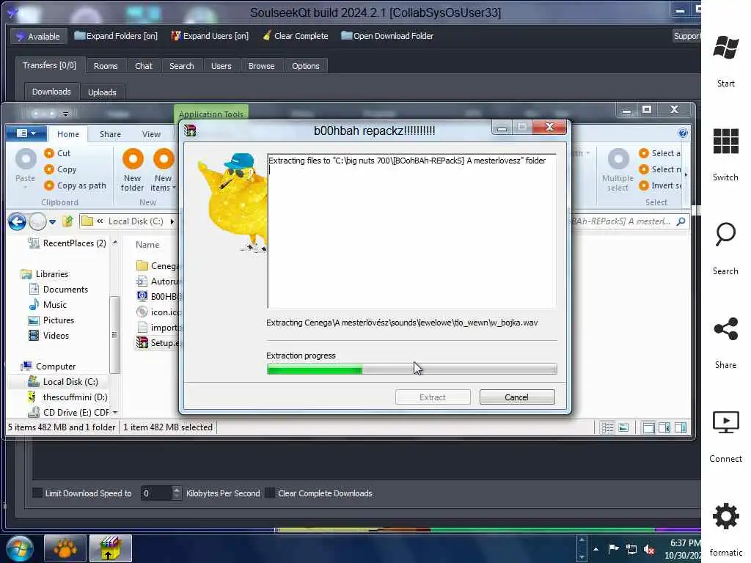
Task: Open the settings gear charm
Action: point(725,516)
